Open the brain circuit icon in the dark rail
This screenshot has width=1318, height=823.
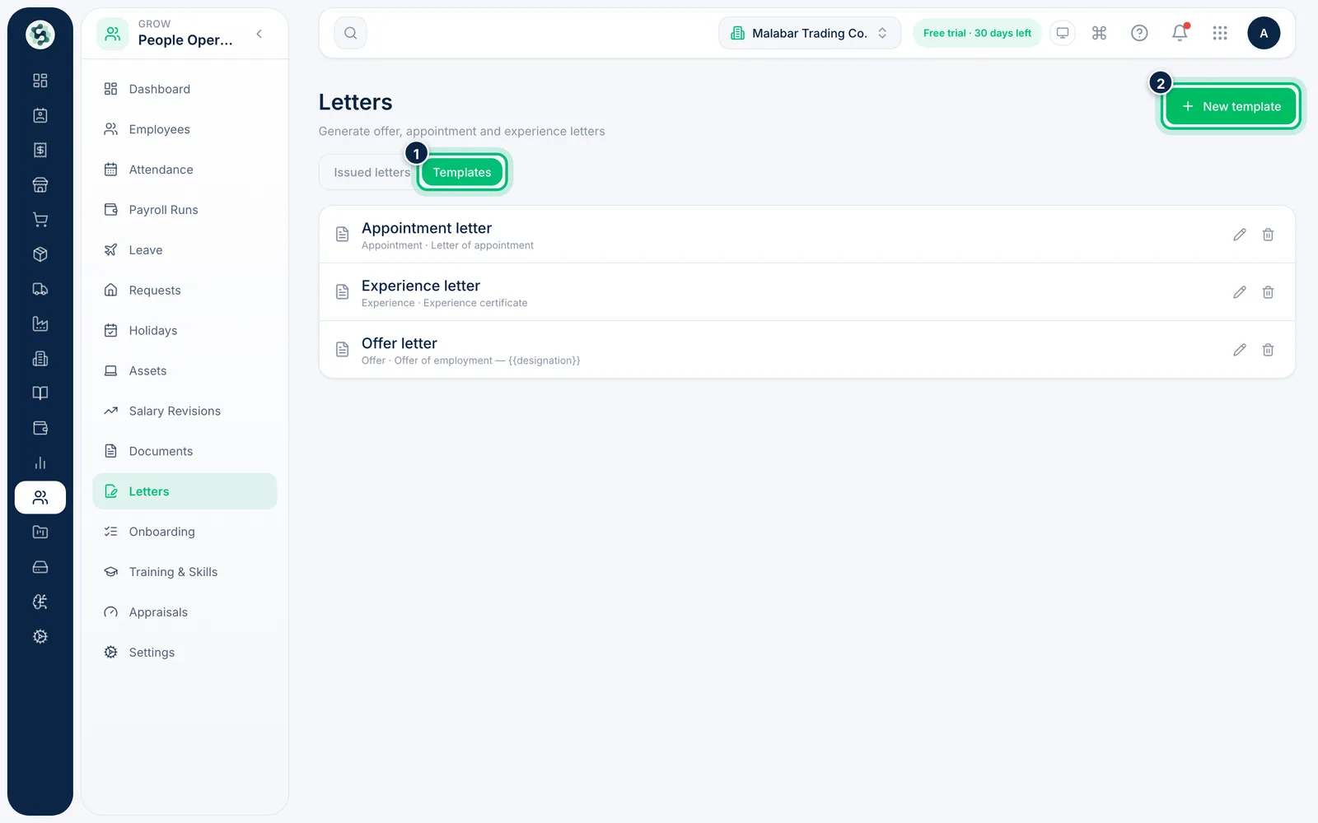[40, 602]
